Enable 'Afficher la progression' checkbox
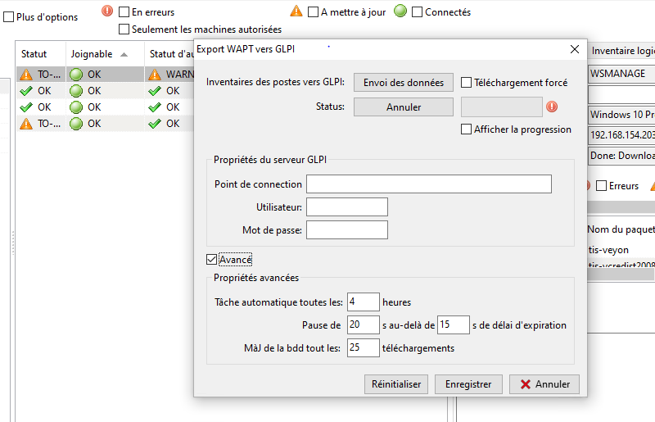The width and height of the screenshot is (655, 422). 466,129
